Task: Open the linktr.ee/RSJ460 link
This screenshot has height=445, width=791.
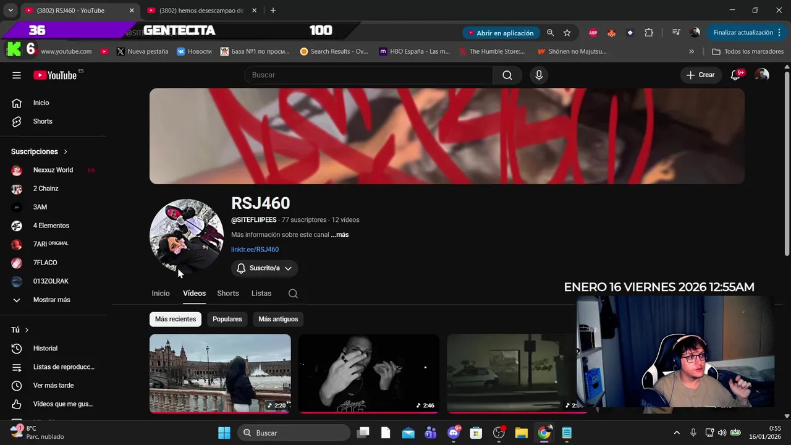Action: tap(255, 250)
